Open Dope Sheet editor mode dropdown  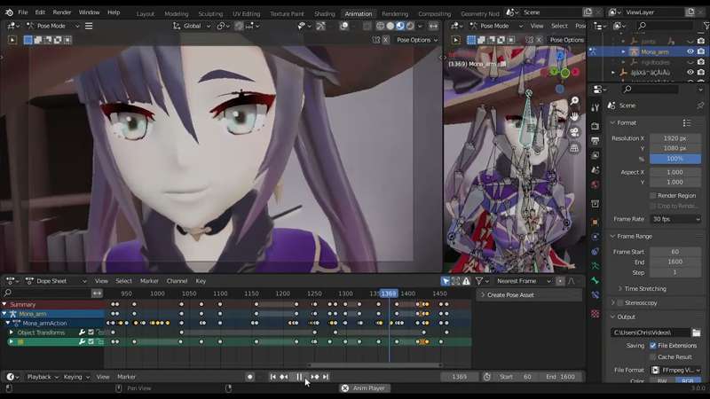tap(56, 281)
